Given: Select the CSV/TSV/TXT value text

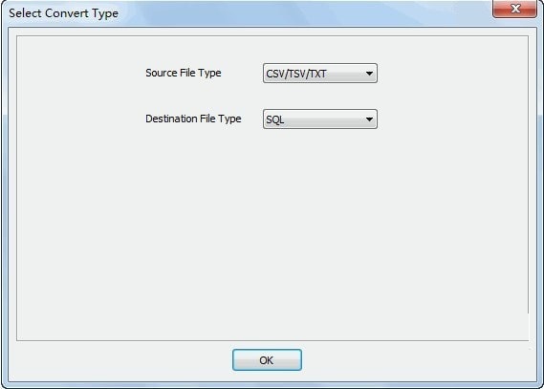Looking at the screenshot, I should click(x=296, y=74).
